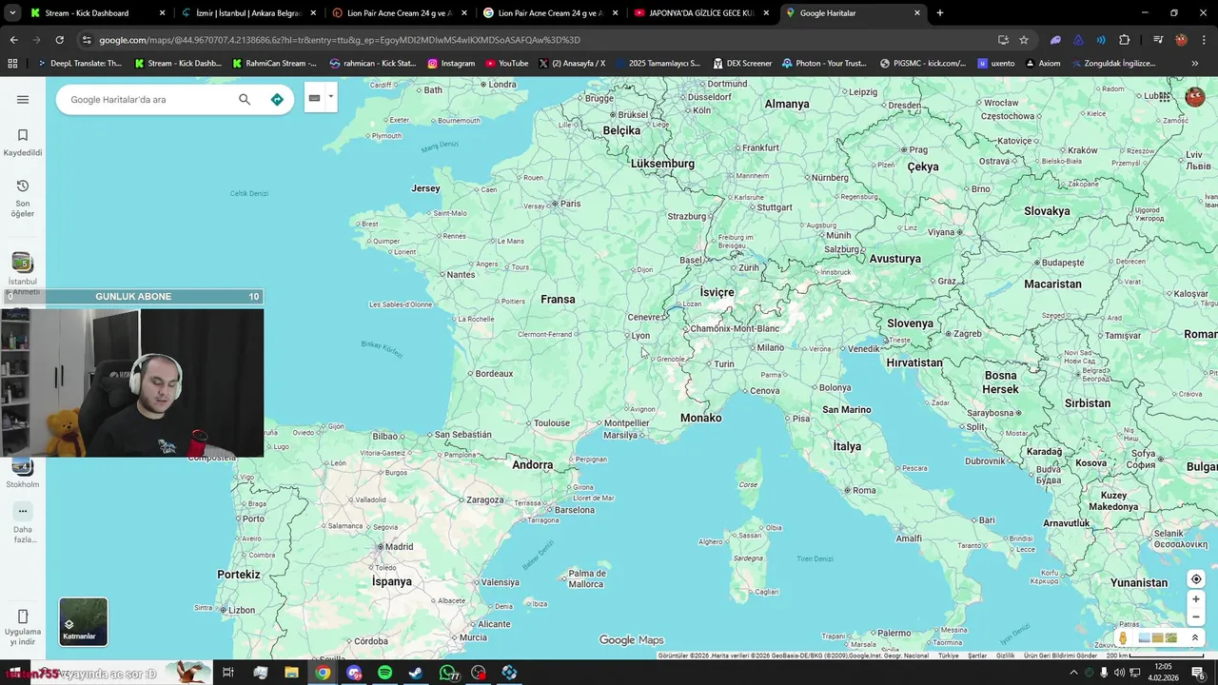The image size is (1218, 685).
Task: Click the search magnifier icon
Action: [245, 100]
